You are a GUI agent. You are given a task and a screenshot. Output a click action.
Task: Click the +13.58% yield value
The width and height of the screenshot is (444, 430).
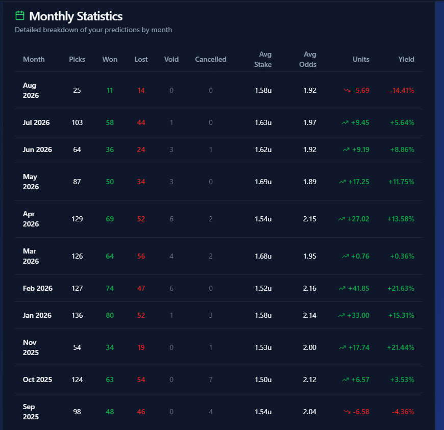(401, 219)
